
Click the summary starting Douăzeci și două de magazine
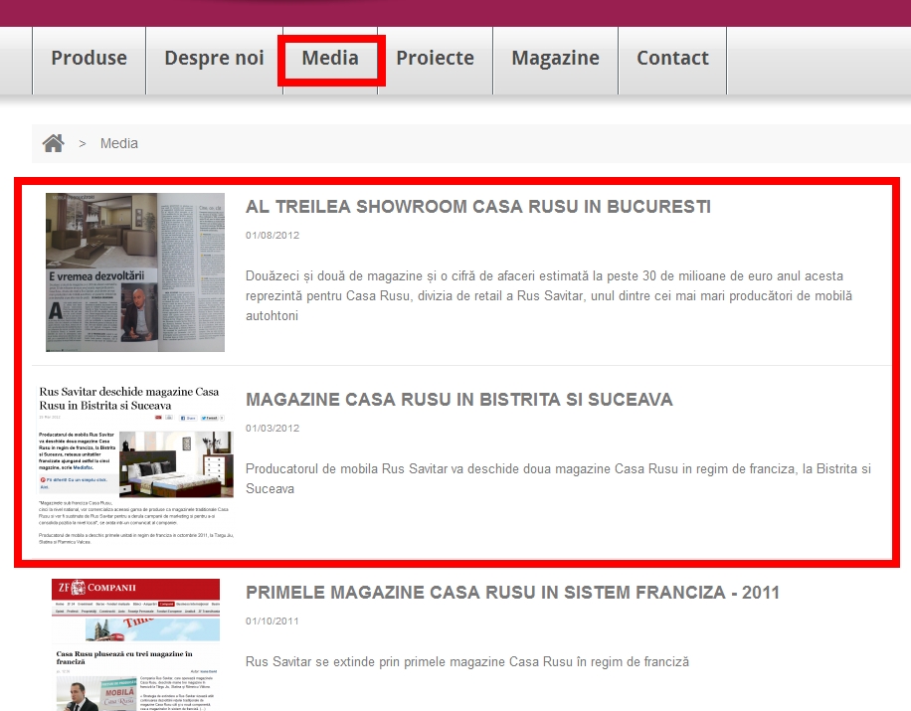[549, 295]
